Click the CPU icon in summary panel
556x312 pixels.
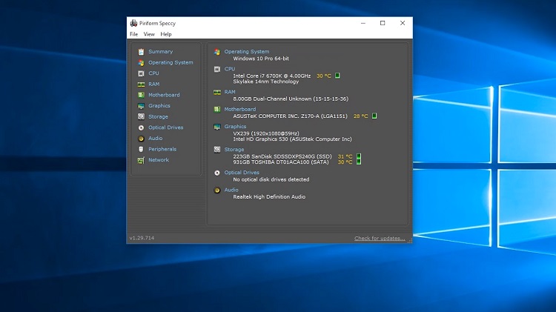click(217, 69)
